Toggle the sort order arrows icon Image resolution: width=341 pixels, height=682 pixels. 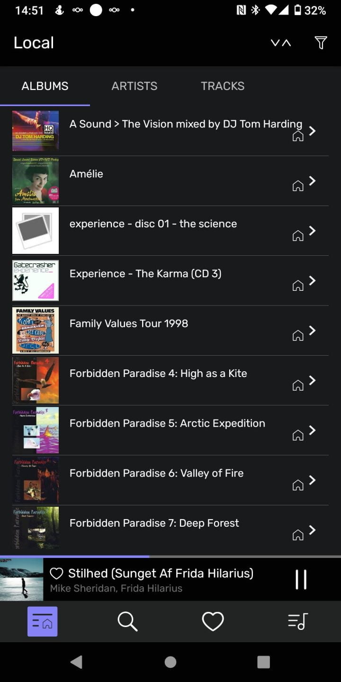click(281, 43)
